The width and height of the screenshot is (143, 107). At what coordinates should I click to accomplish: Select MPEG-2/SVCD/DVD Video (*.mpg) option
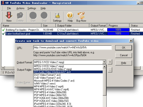pyautogui.click(x=68, y=69)
